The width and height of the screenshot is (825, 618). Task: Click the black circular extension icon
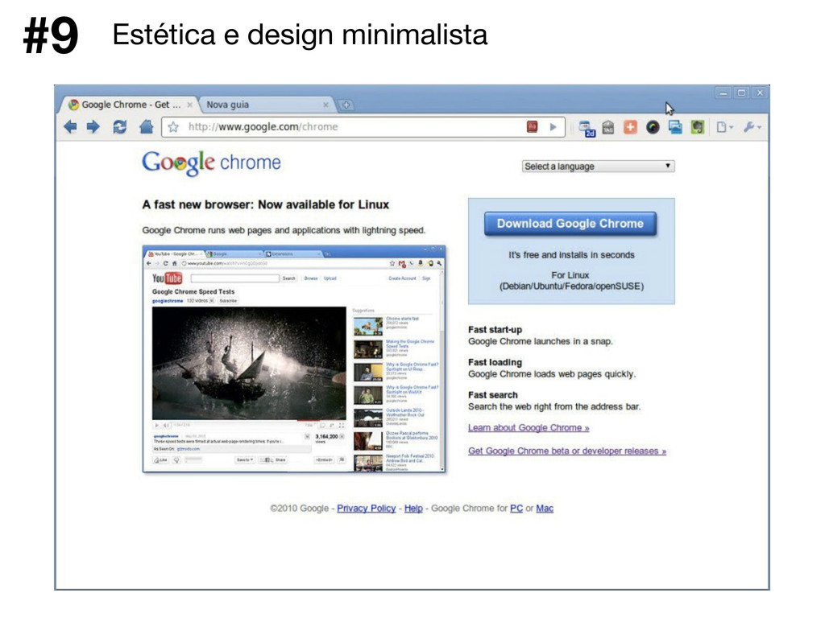653,126
